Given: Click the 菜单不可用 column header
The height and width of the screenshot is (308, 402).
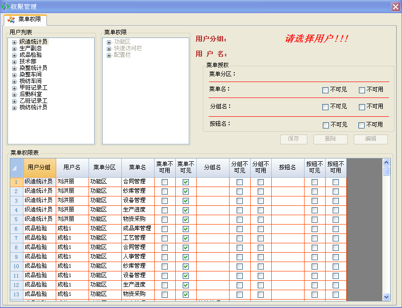Looking at the screenshot, I should point(165,168).
